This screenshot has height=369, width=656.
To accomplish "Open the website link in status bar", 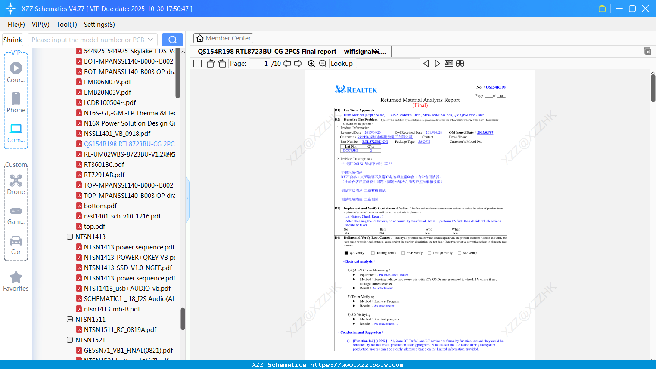I will (357, 365).
